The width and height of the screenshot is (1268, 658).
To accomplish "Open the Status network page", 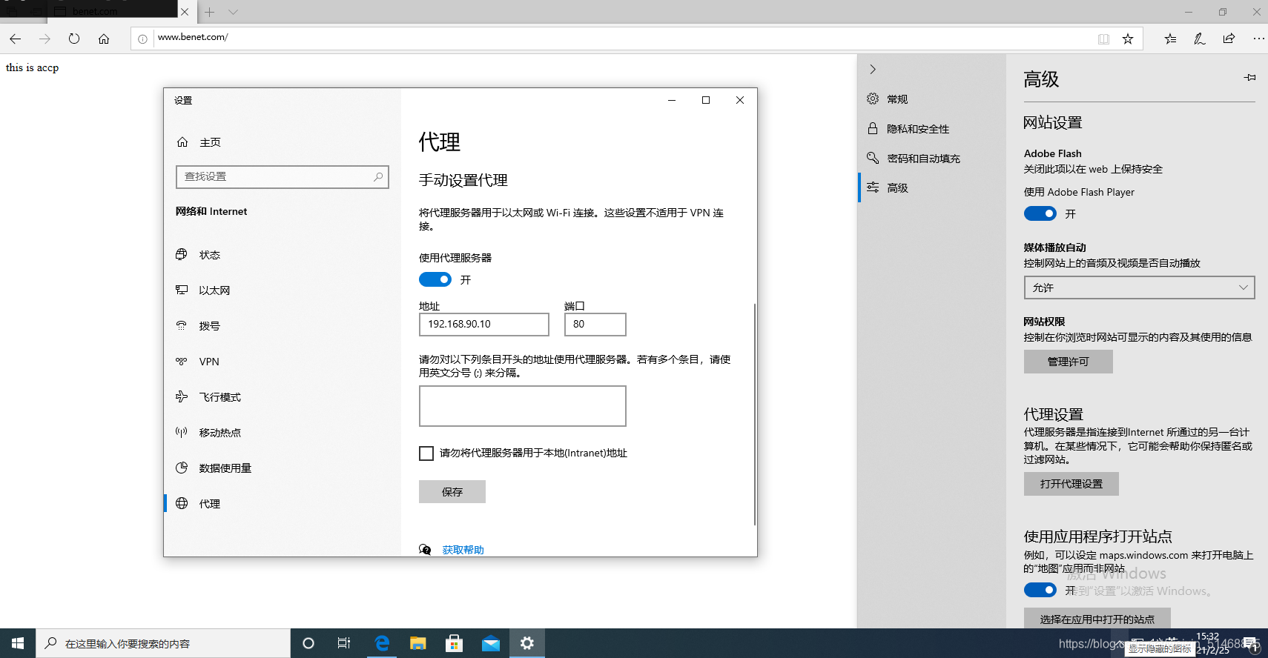I will coord(282,255).
